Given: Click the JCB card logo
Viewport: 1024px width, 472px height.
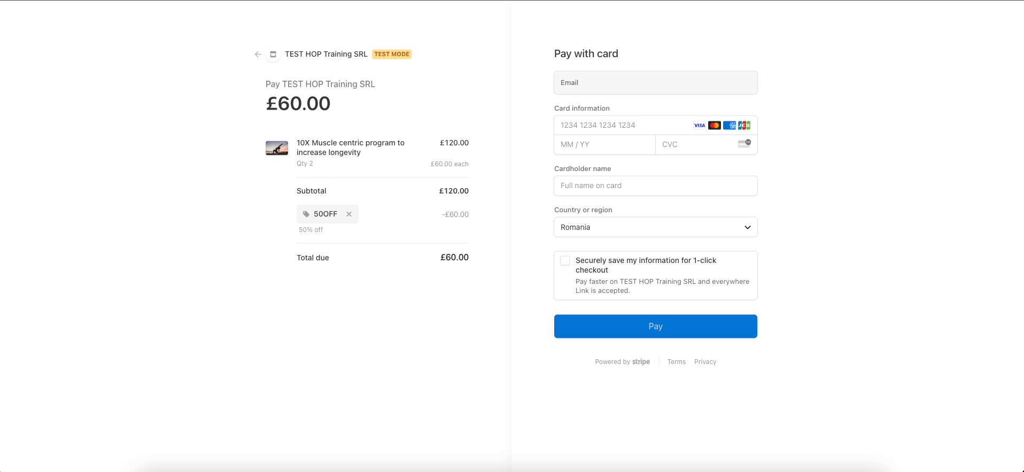Looking at the screenshot, I should click(744, 126).
